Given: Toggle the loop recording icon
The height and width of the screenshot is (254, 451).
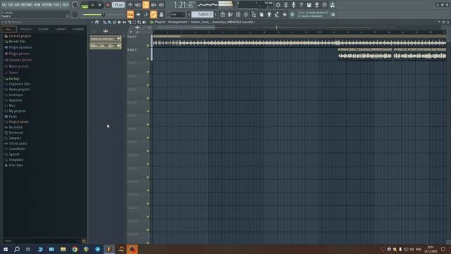Looking at the screenshot, I should pos(161,5).
